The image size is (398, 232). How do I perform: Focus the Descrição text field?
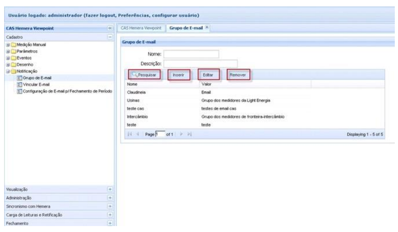[x=201, y=63]
